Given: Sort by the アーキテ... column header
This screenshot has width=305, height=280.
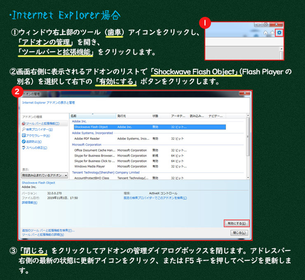Looking at the screenshot, I should [x=179, y=116].
